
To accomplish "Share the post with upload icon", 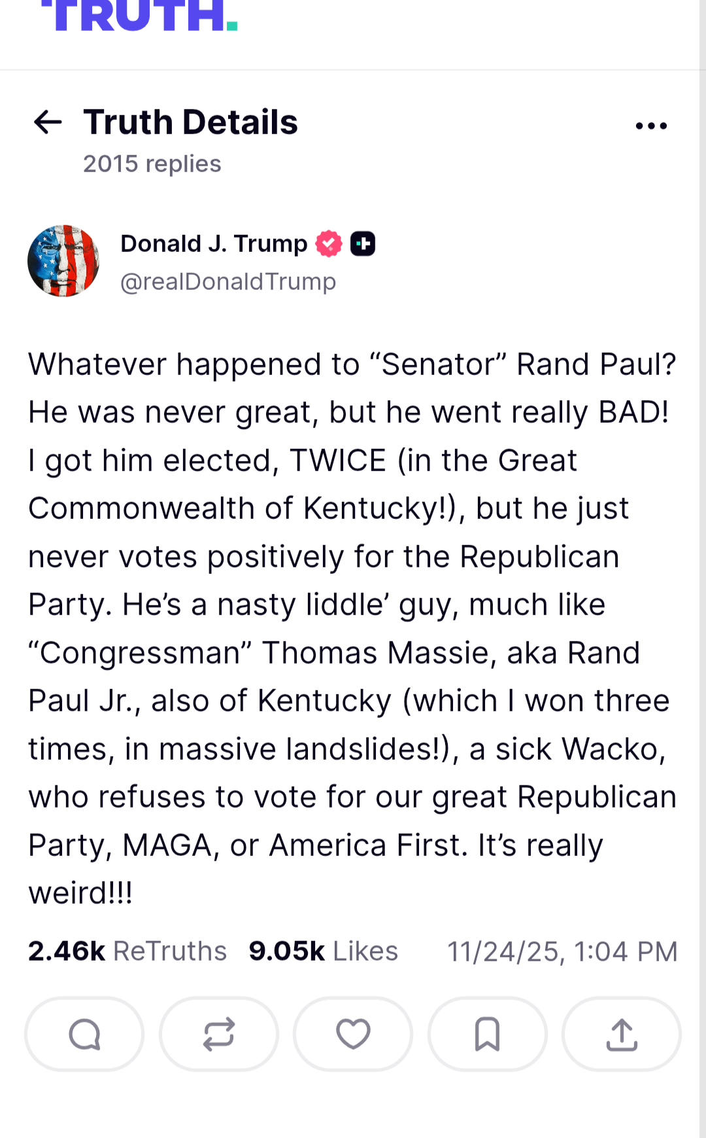I will click(622, 1035).
